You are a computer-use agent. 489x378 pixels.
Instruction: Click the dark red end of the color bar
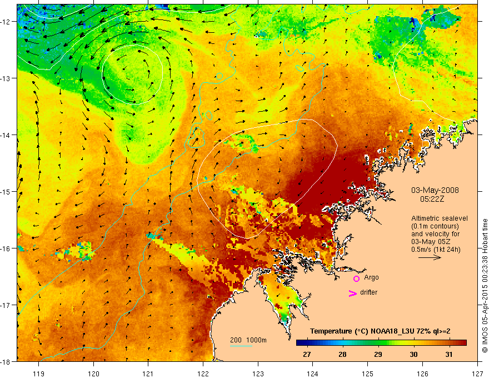click(x=462, y=343)
